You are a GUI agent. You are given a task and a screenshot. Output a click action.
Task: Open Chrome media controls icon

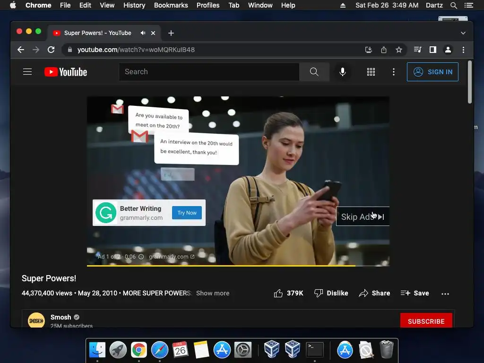coord(417,50)
